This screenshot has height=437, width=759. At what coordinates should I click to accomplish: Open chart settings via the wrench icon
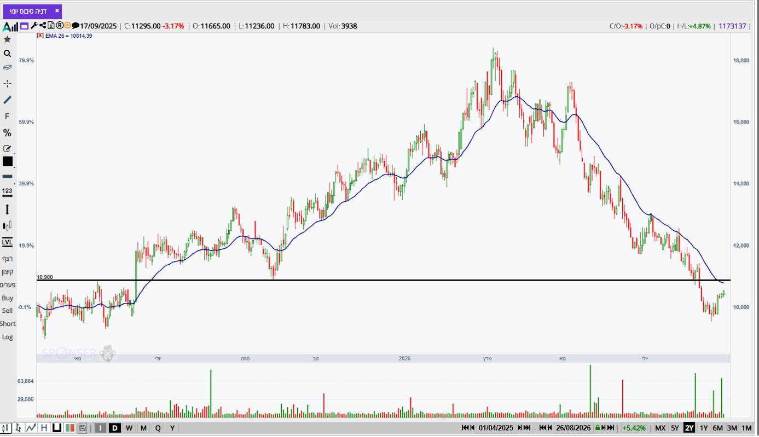(x=34, y=25)
